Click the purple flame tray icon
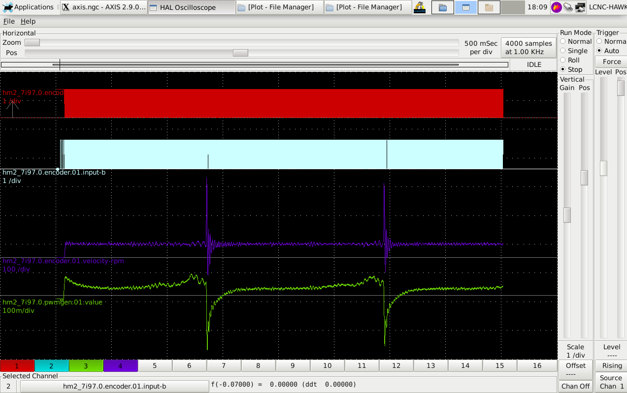 click(x=557, y=7)
